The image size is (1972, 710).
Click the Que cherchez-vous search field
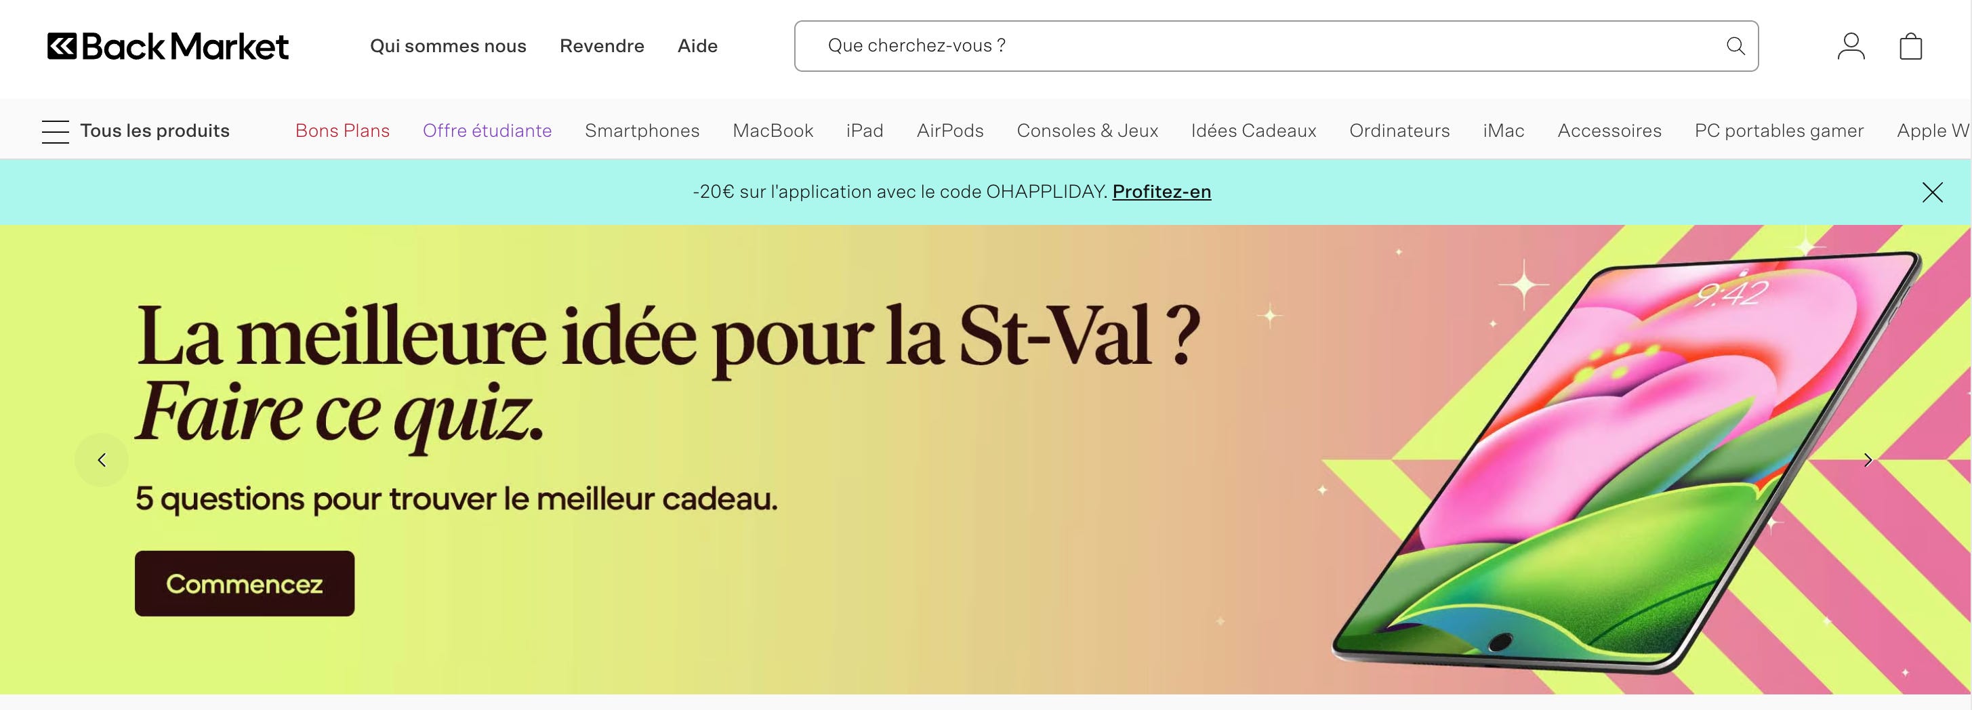click(1275, 46)
